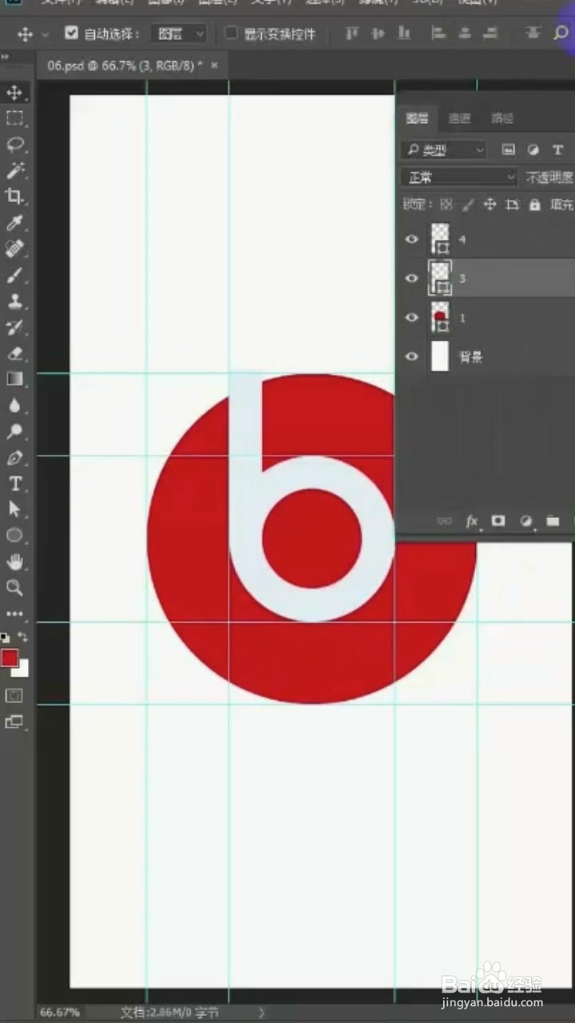Select the Ellipse shape tool
The width and height of the screenshot is (575, 1023).
(x=14, y=535)
